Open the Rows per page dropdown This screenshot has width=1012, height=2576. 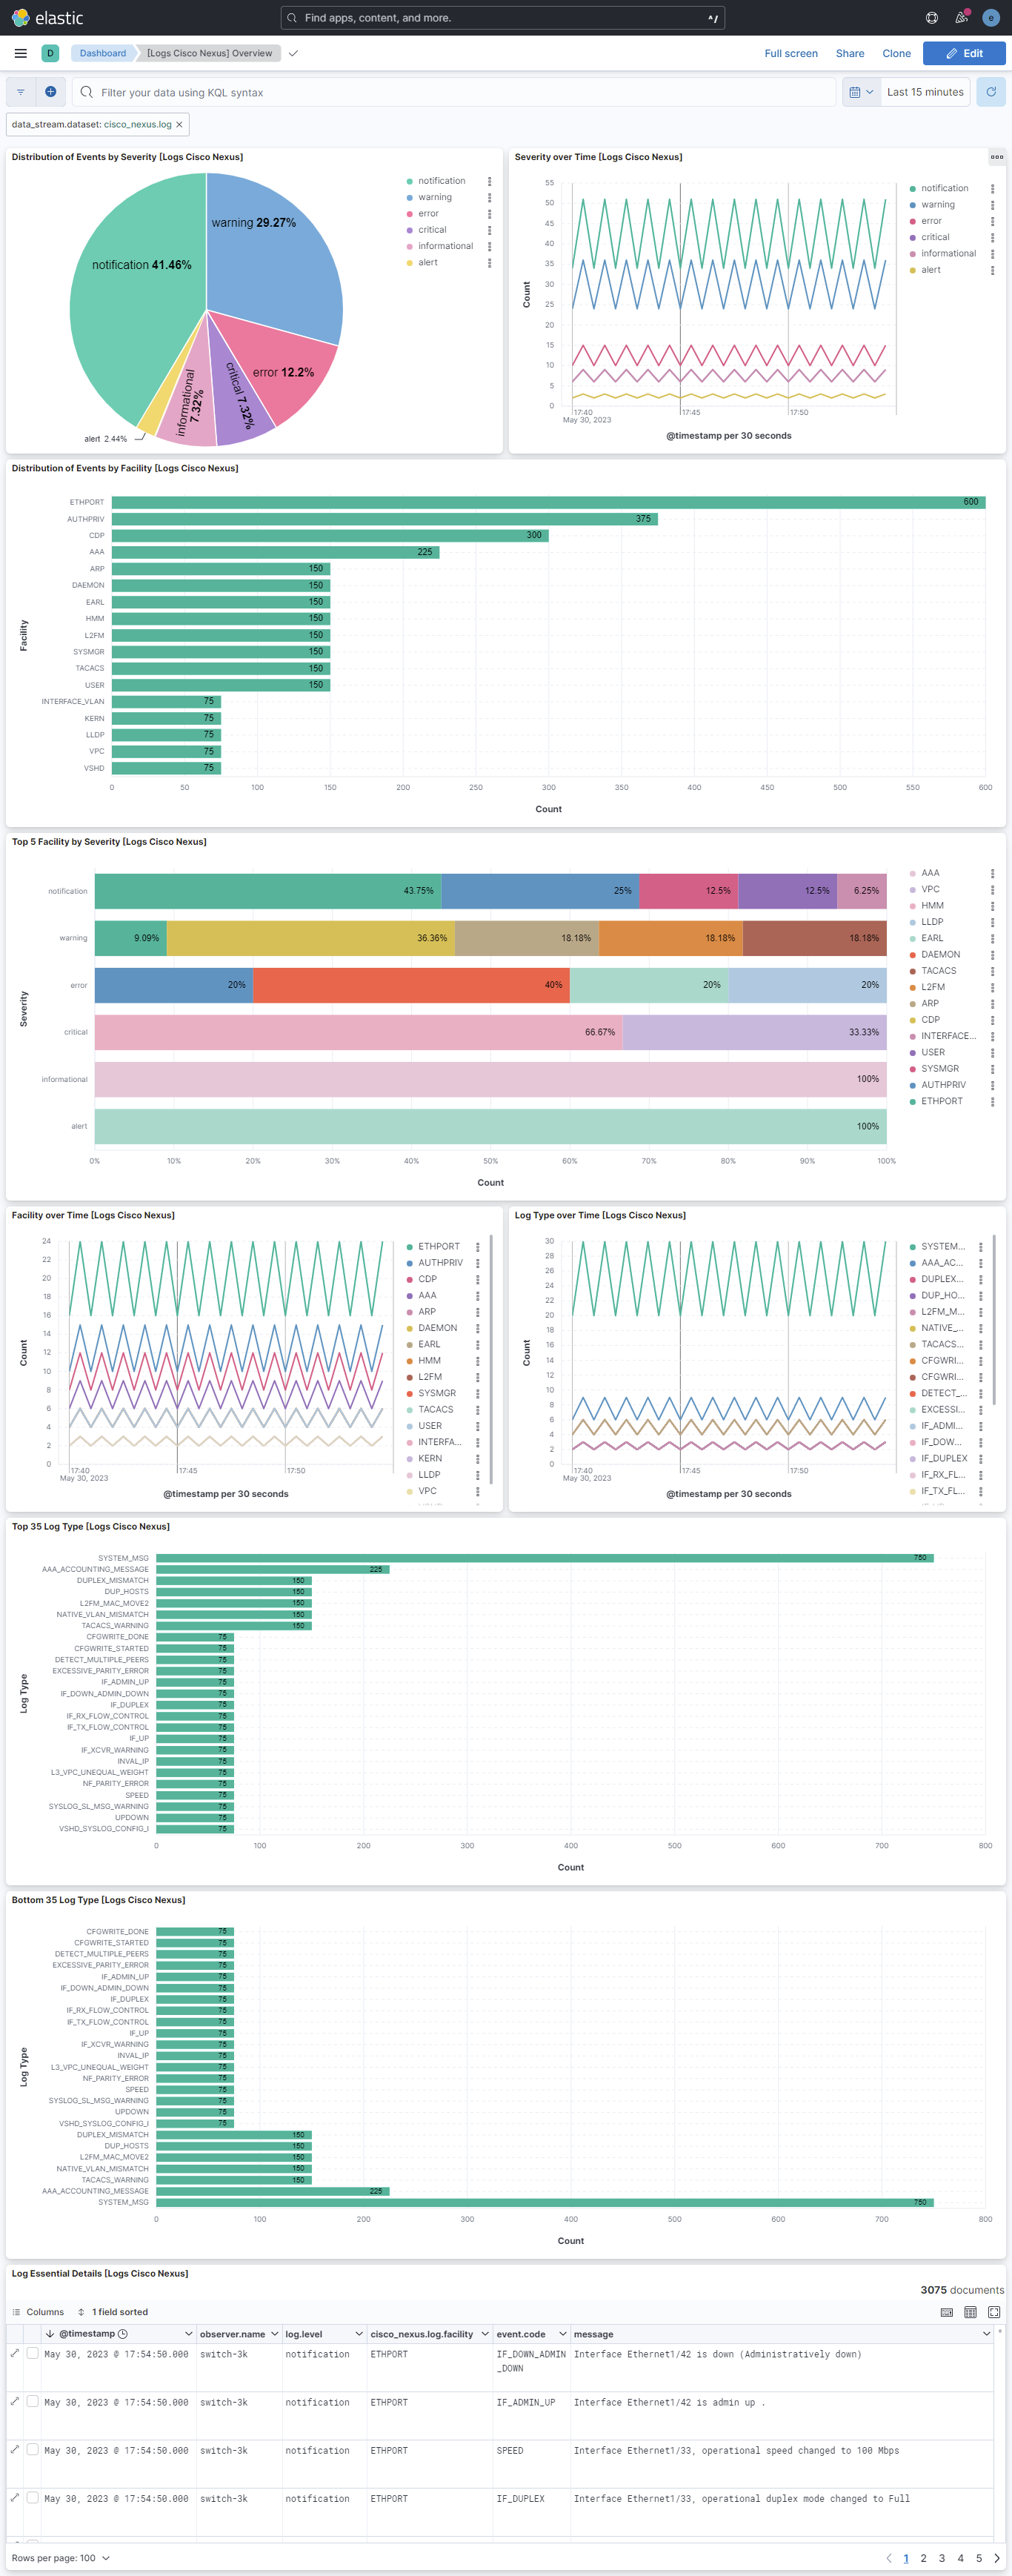(x=60, y=2558)
